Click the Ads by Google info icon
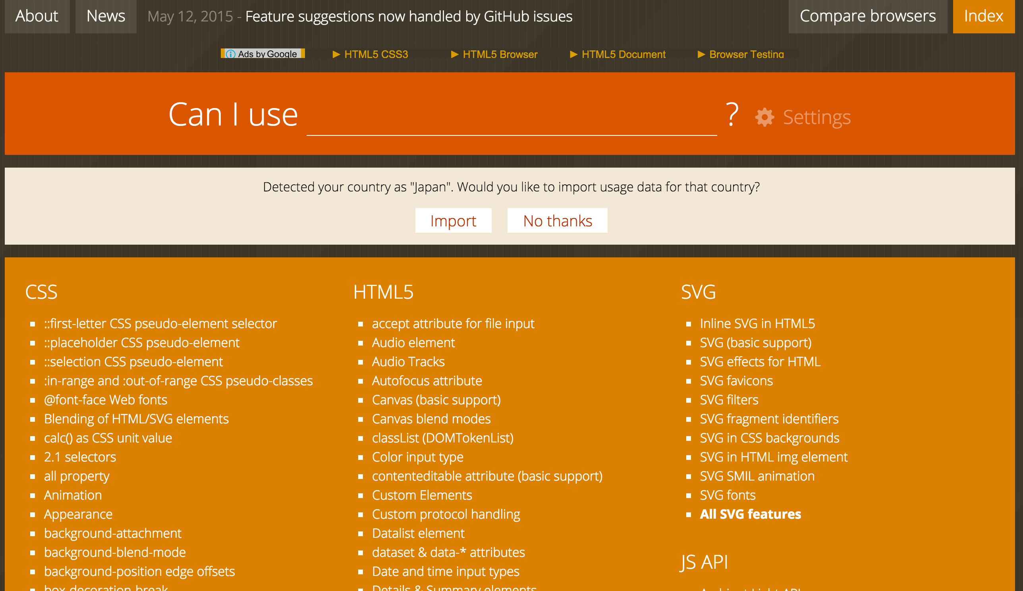The image size is (1023, 591). pos(230,54)
